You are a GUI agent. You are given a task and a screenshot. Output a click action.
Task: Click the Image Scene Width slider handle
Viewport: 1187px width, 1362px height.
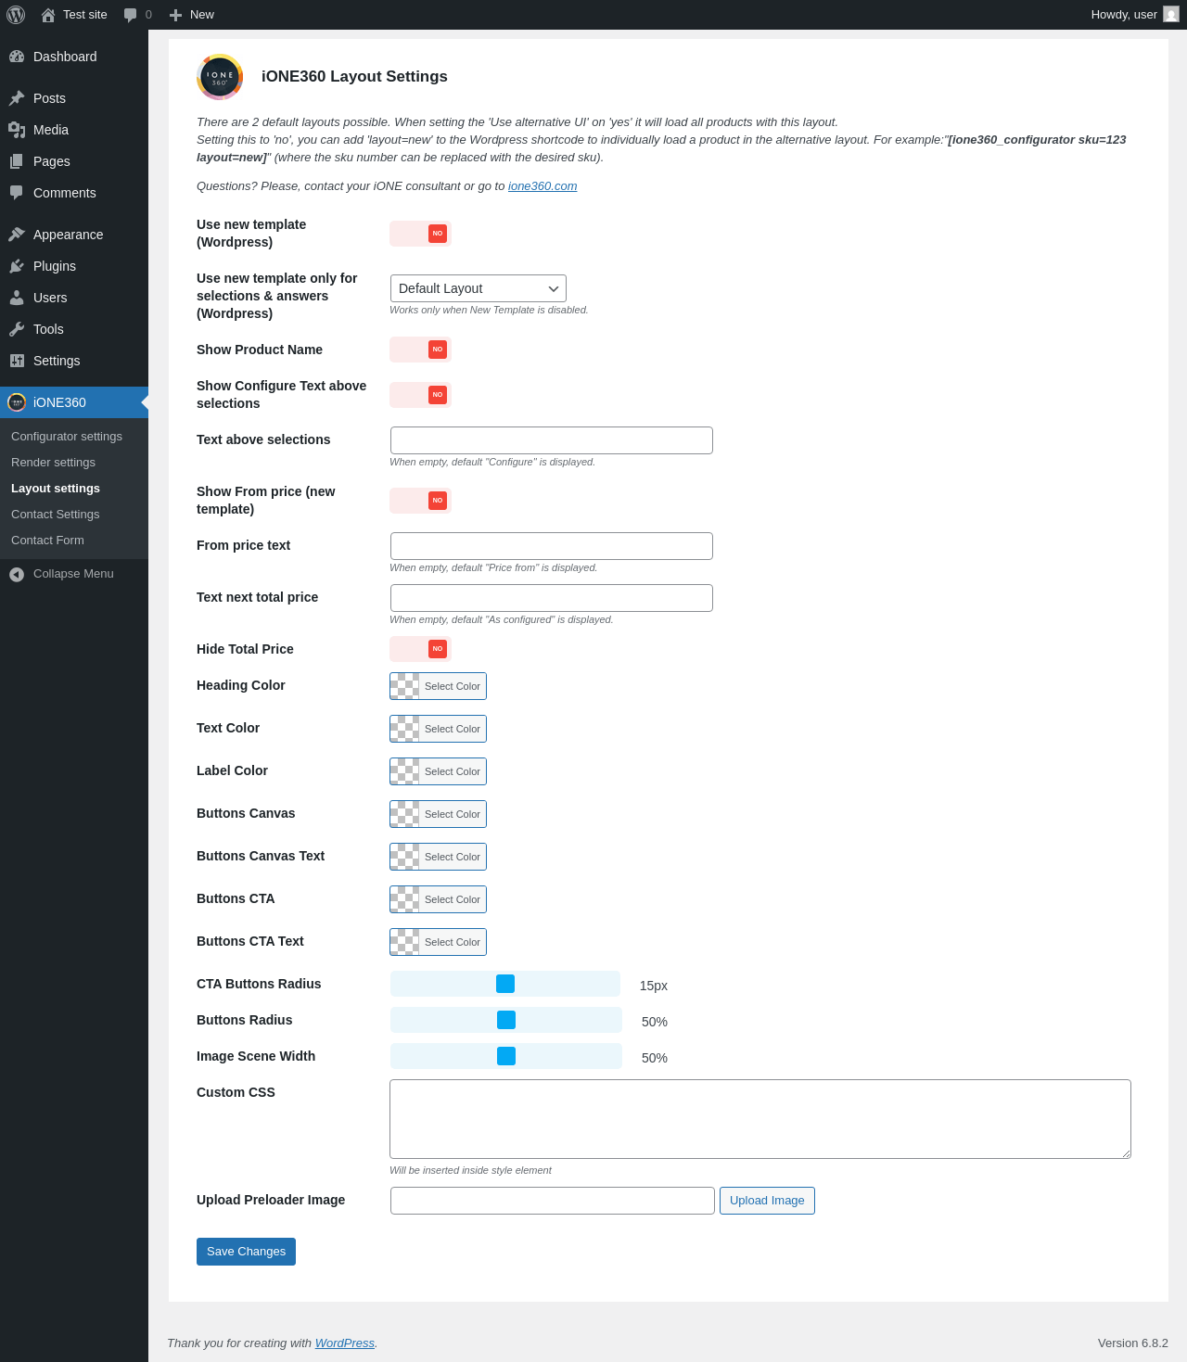pyautogui.click(x=506, y=1056)
